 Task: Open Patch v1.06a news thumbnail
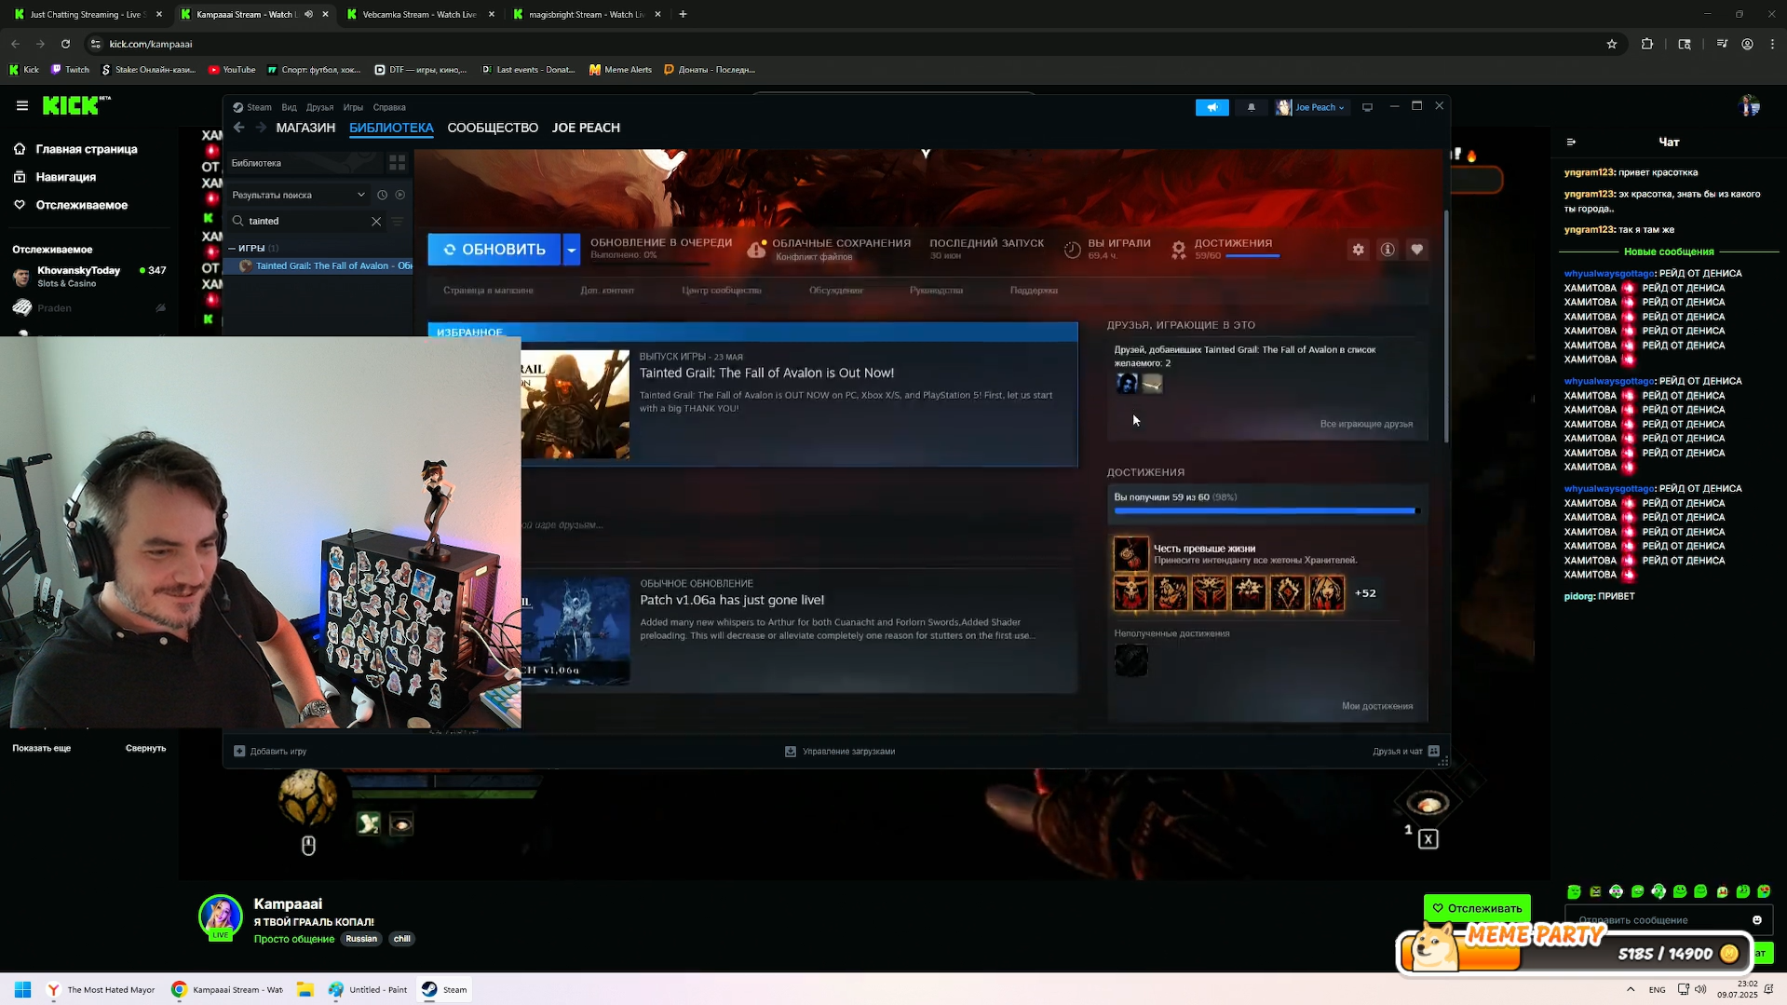tap(575, 632)
